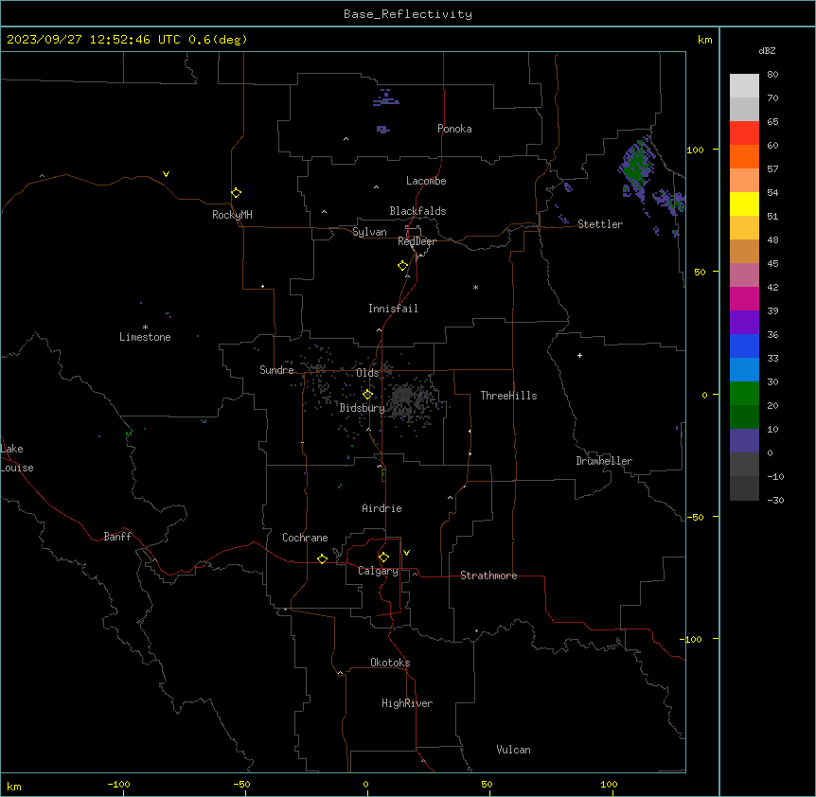Click the yellow V marker east of Calgary

(406, 553)
